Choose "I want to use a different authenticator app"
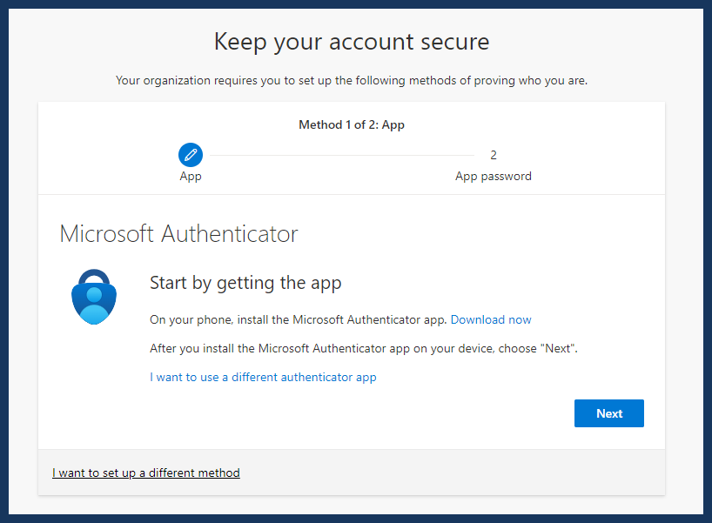Viewport: 712px width, 523px height. click(x=263, y=378)
